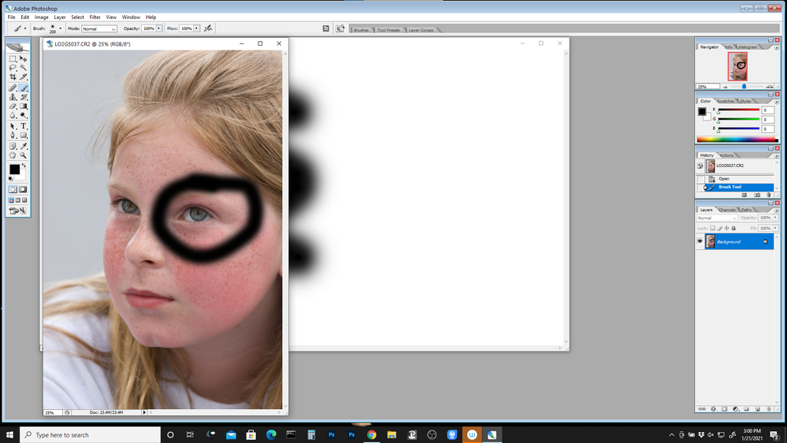Click the Navigator zoom slider
Screen dimensions: 787x443
tap(744, 87)
